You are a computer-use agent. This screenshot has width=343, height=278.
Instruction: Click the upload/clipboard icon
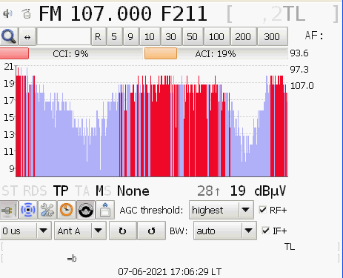(x=105, y=210)
